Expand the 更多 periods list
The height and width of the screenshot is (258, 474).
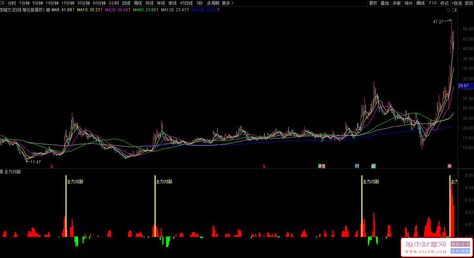point(228,3)
